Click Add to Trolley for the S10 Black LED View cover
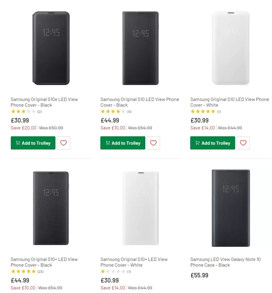Image resolution: width=272 pixels, height=293 pixels. [x=123, y=143]
